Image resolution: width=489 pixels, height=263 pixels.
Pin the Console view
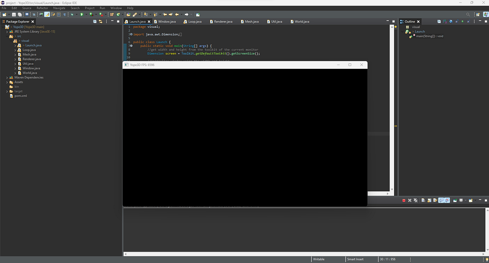[x=455, y=200]
